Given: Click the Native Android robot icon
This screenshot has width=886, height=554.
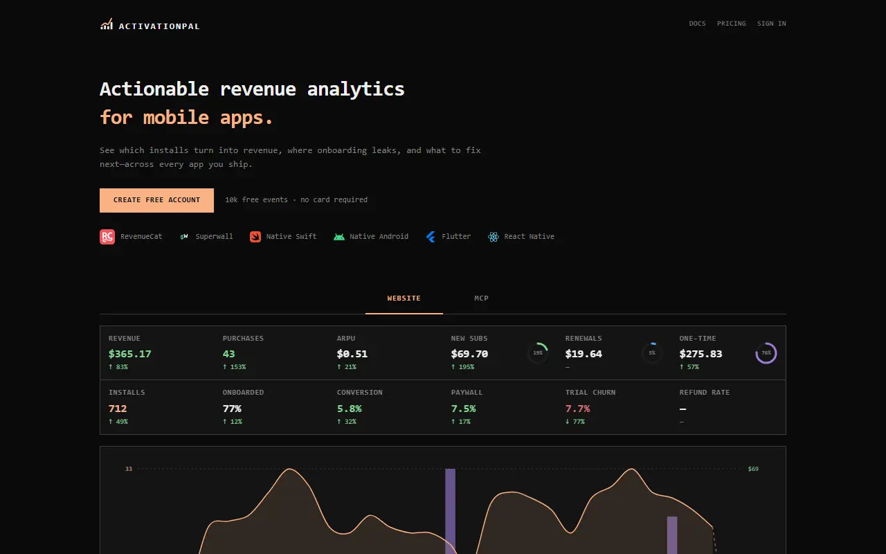Looking at the screenshot, I should pos(339,237).
